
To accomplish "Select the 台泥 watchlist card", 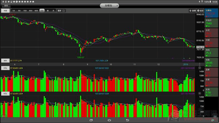I will point(211,33).
